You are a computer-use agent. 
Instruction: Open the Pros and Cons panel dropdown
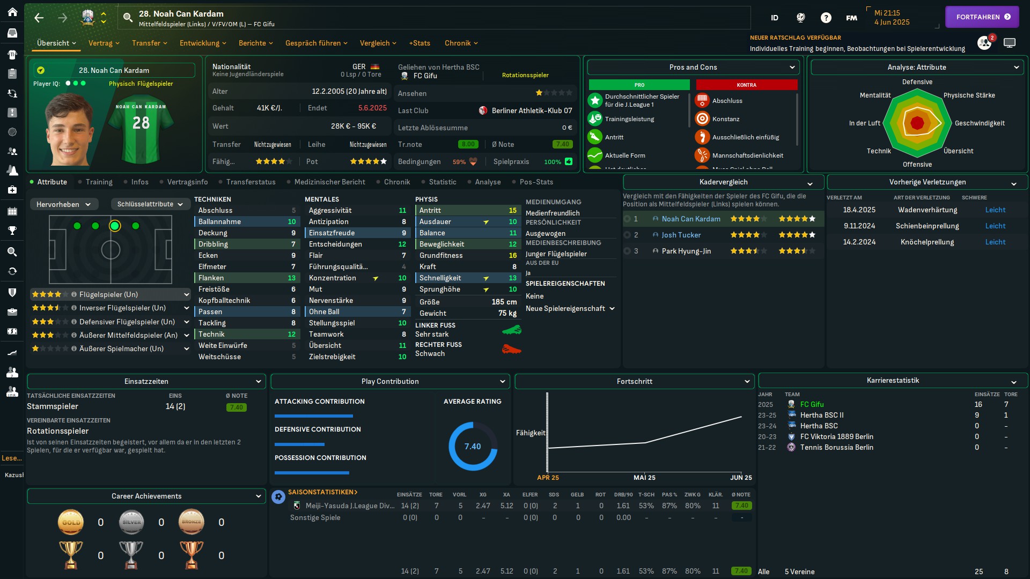click(x=693, y=67)
